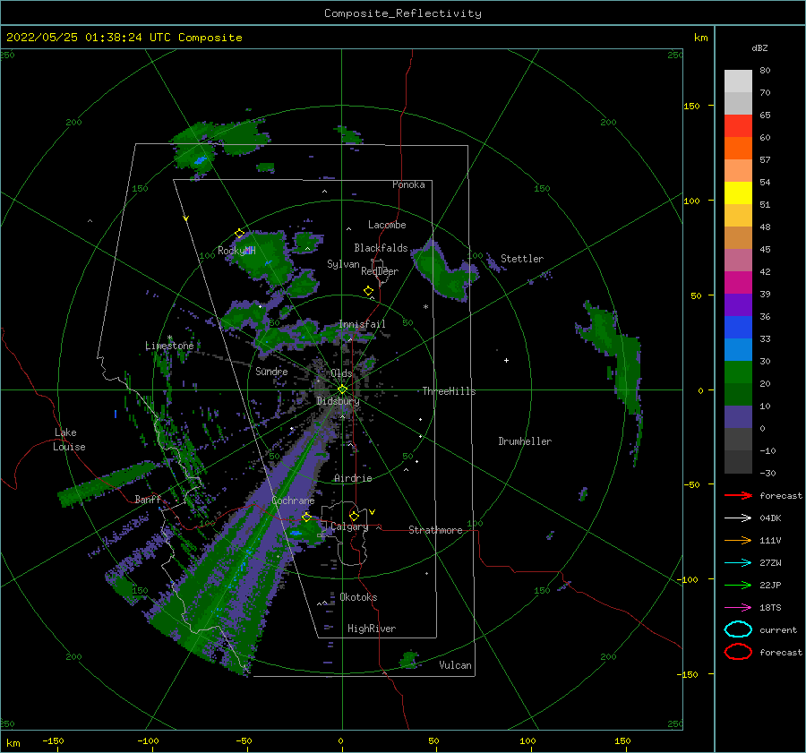Click the green storm cell west of Stettler
The height and width of the screenshot is (753, 806).
pyautogui.click(x=443, y=272)
